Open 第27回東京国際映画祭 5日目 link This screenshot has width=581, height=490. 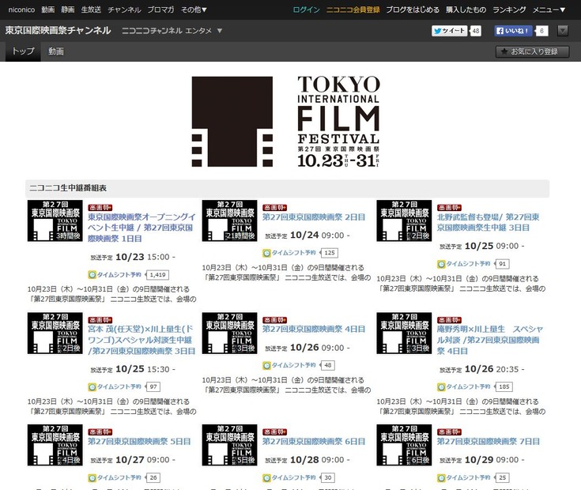(139, 442)
